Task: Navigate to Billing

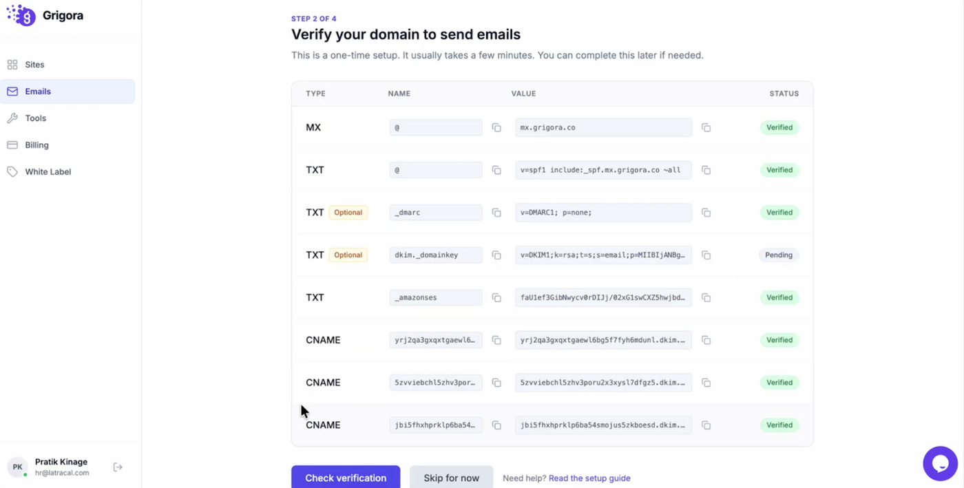Action: tap(36, 145)
